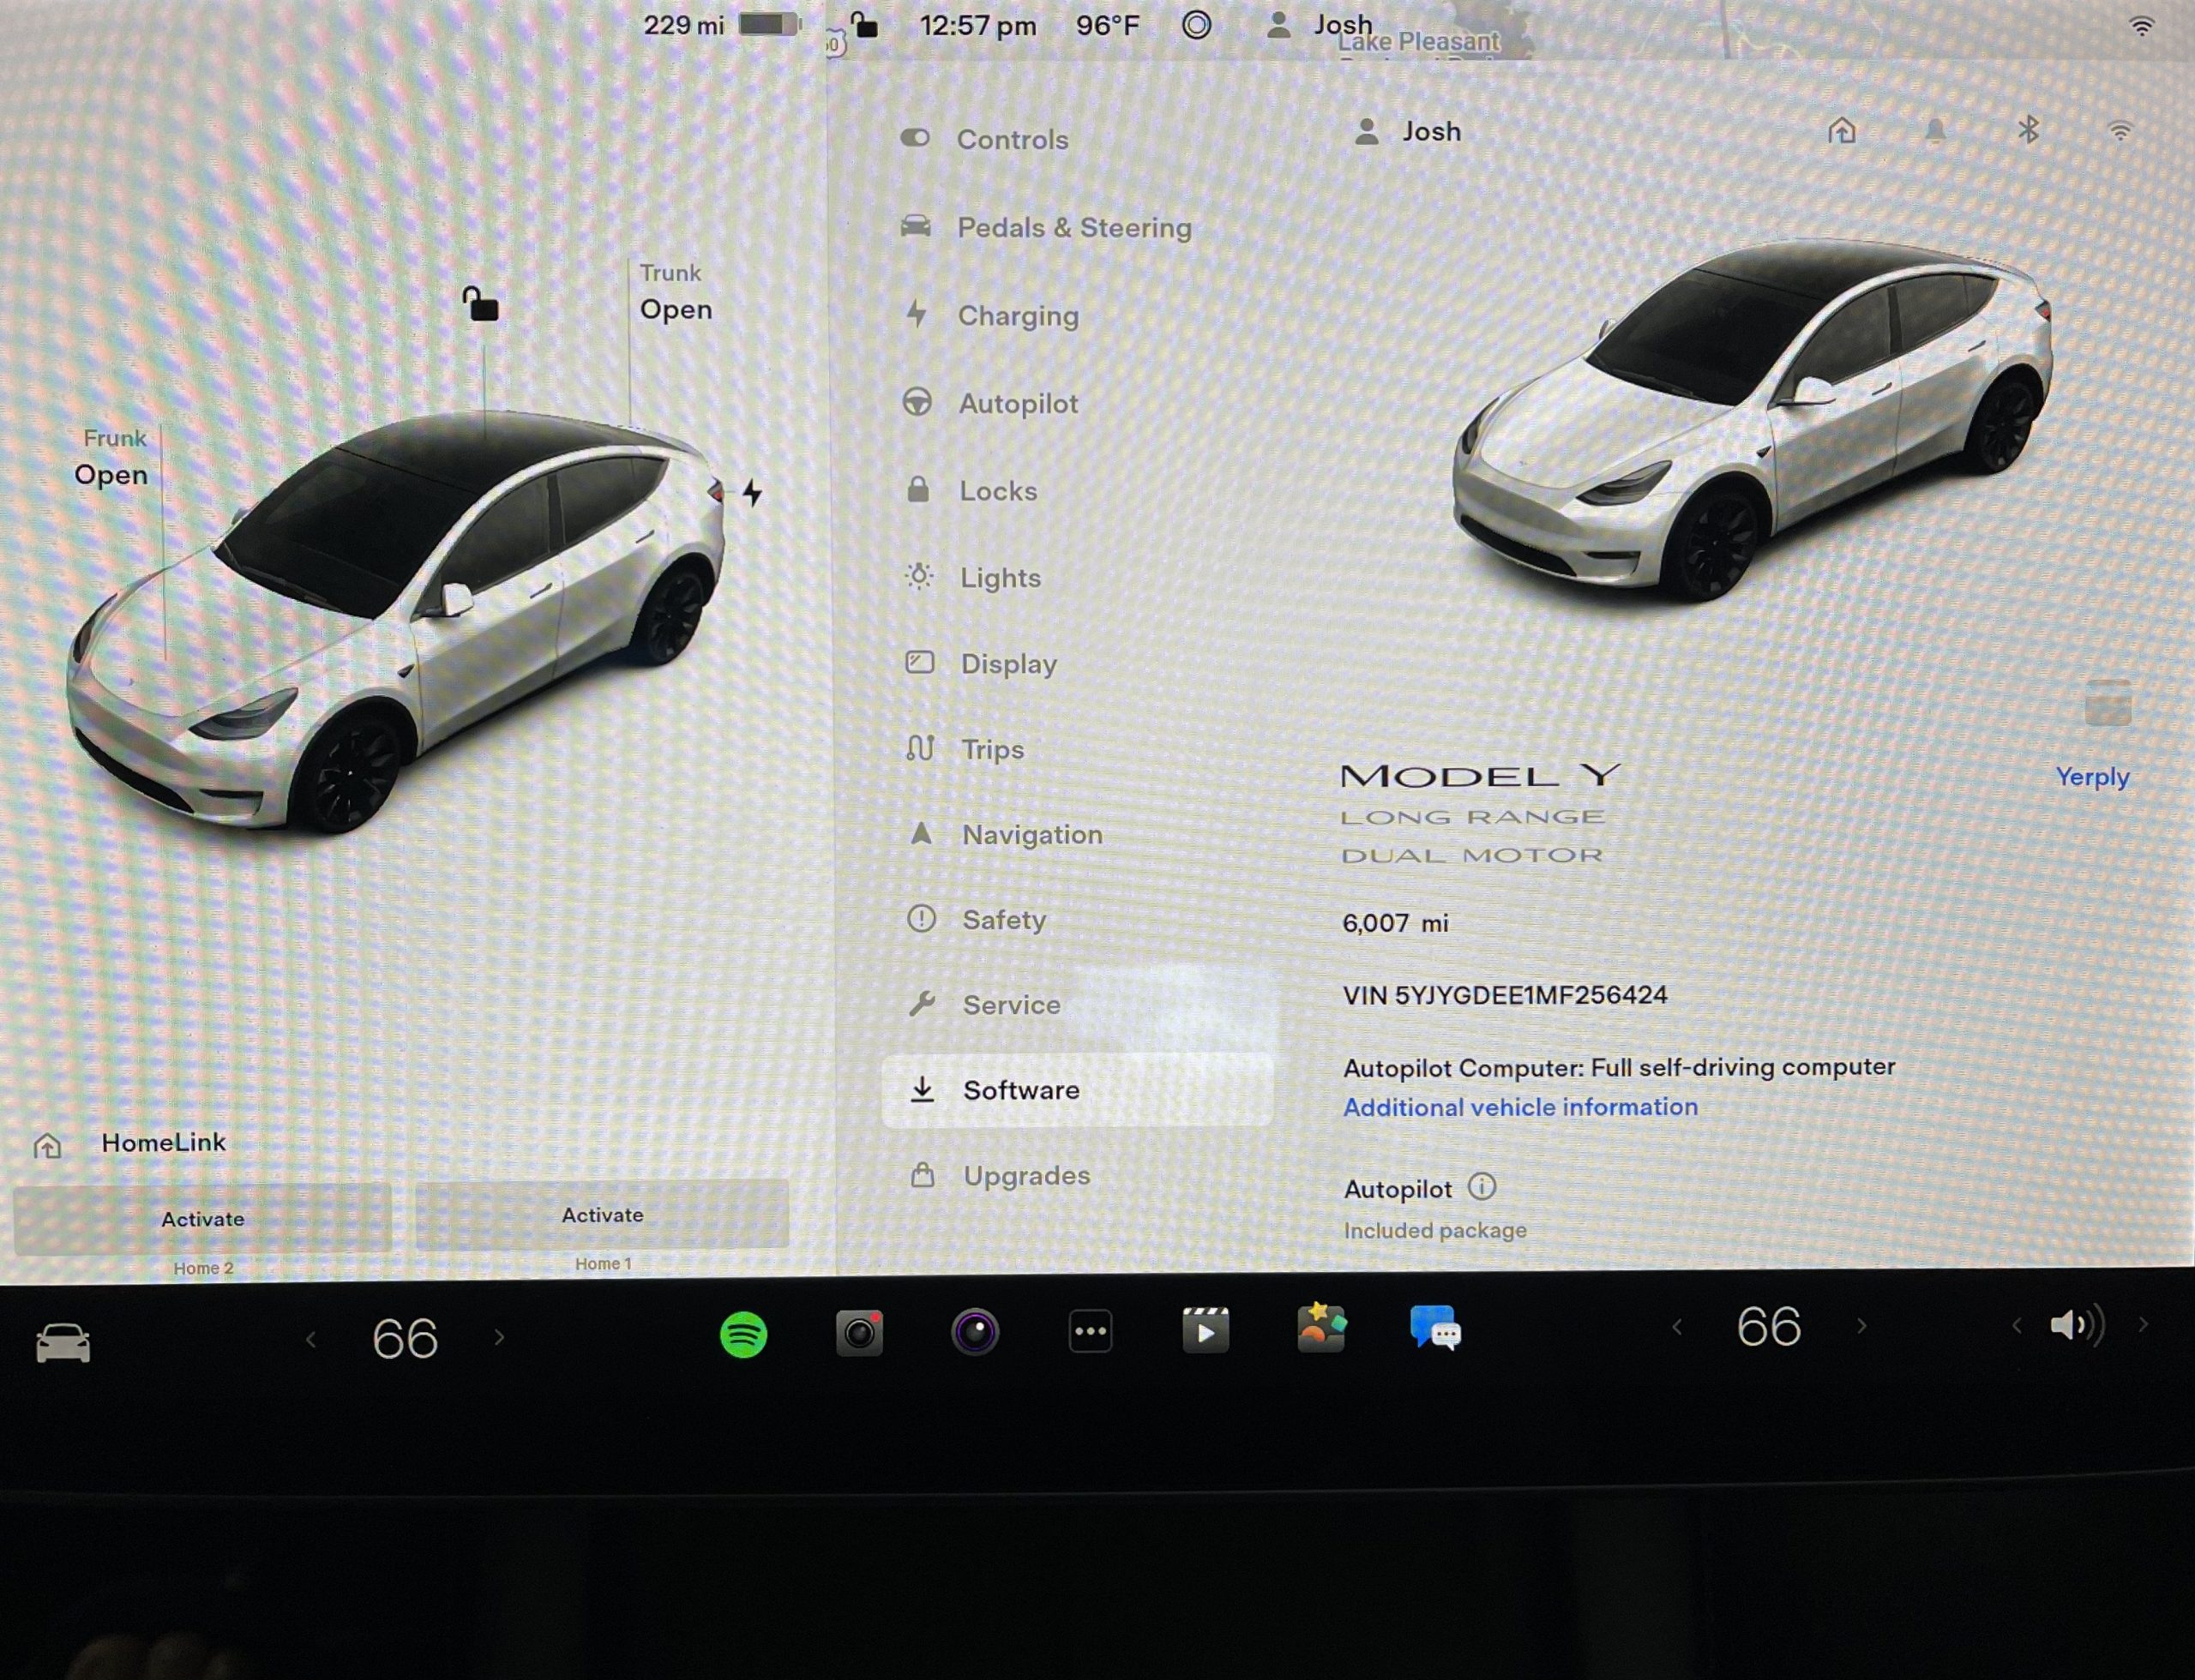Click the volume speaker icon

(x=2076, y=1326)
